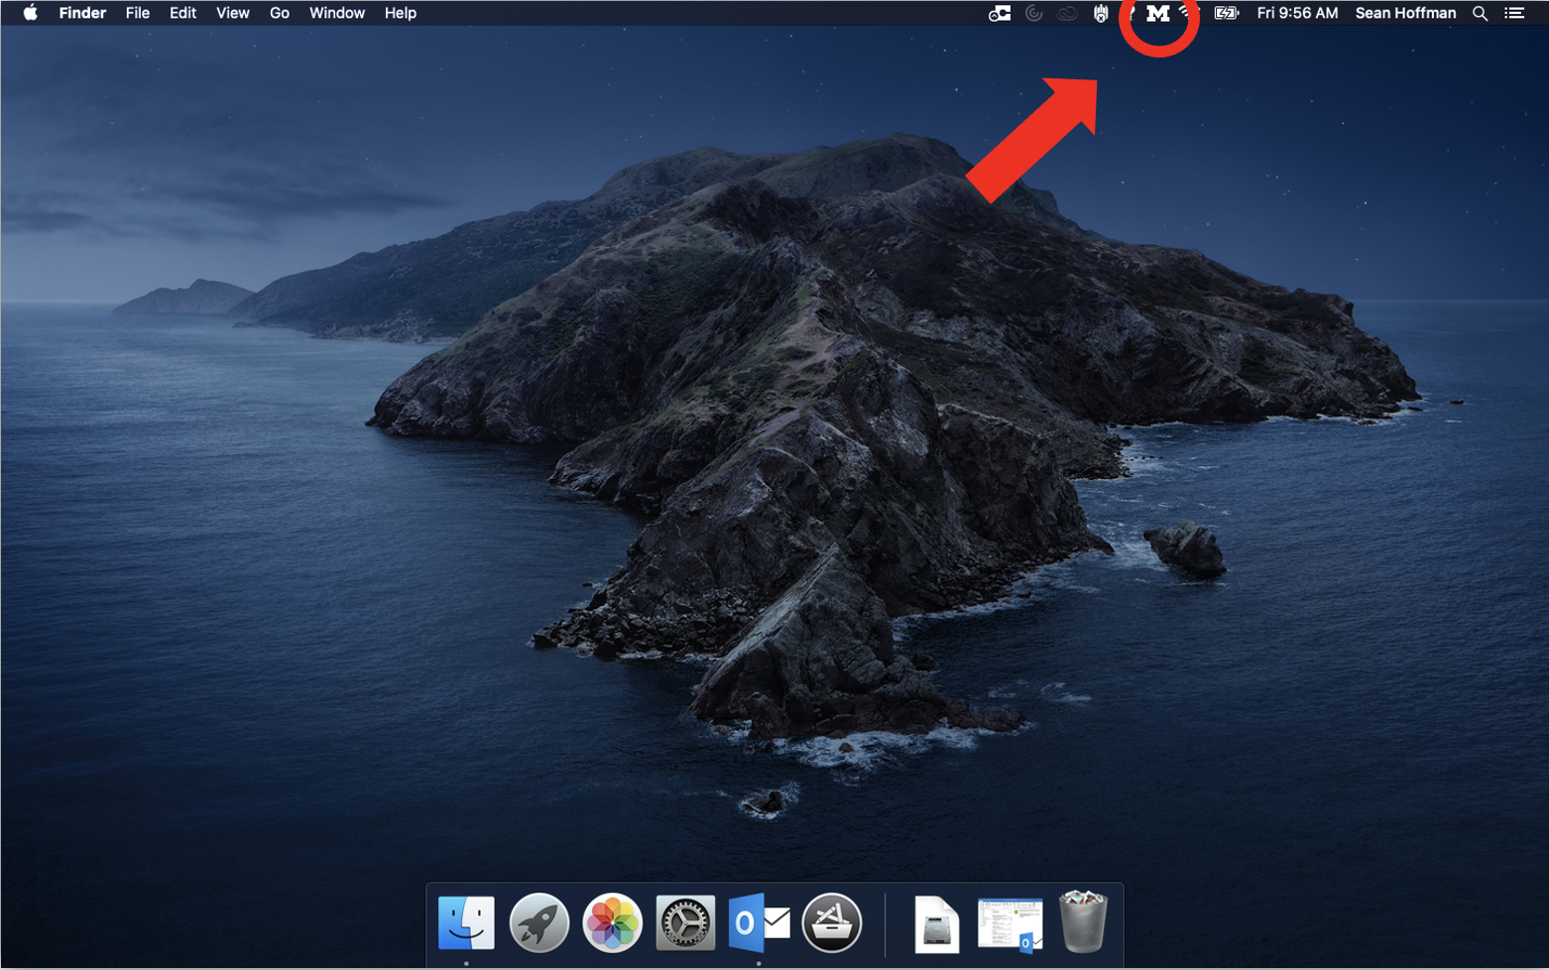Screen dimensions: 1549x970
Task: Open the File menu
Action: pyautogui.click(x=137, y=13)
